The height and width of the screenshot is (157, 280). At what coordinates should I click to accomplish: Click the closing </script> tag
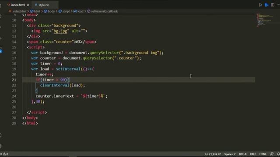(37, 113)
